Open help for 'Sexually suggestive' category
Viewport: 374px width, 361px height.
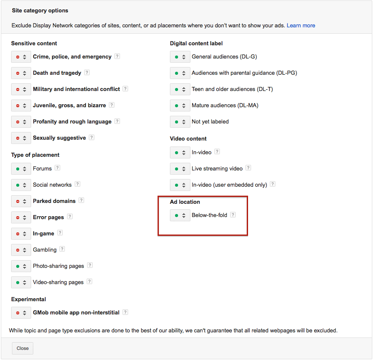pyautogui.click(x=91, y=138)
